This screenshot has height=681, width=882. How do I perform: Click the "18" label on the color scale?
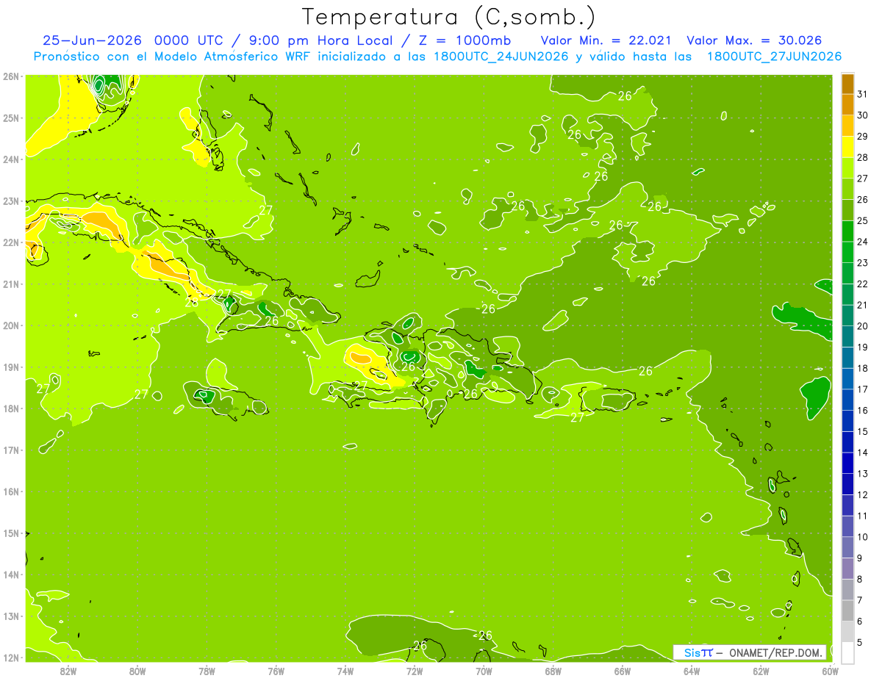coord(862,369)
